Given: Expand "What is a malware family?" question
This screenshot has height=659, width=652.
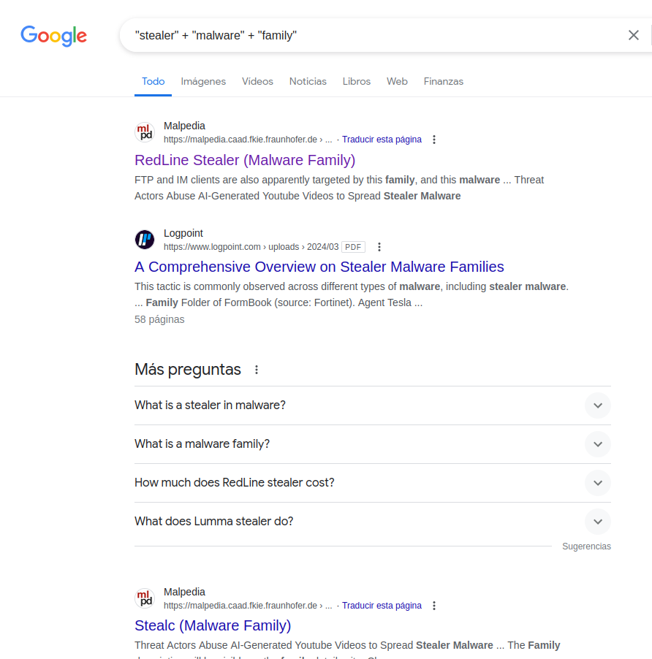Looking at the screenshot, I should (597, 444).
